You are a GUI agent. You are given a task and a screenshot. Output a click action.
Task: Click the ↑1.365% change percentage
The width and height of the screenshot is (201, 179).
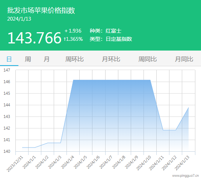coord(73,39)
